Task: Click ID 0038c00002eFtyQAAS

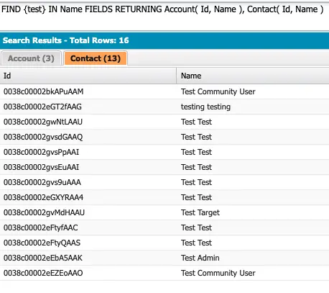Action: [x=42, y=243]
